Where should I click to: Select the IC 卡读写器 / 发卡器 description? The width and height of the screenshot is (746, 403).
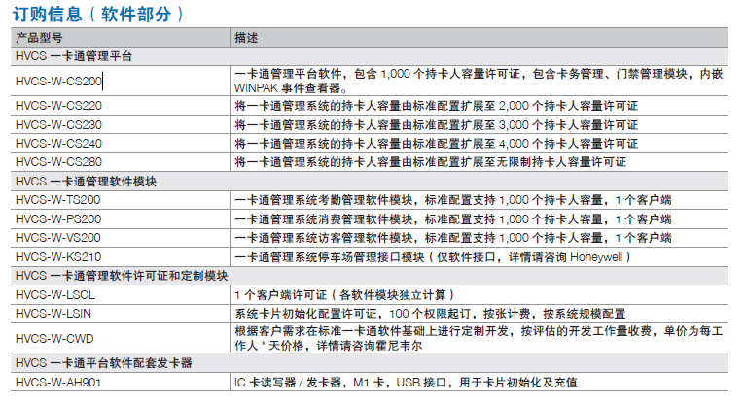[x=406, y=382]
